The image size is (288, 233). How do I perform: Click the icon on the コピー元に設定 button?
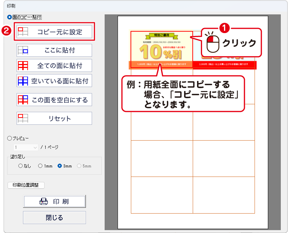(23, 32)
